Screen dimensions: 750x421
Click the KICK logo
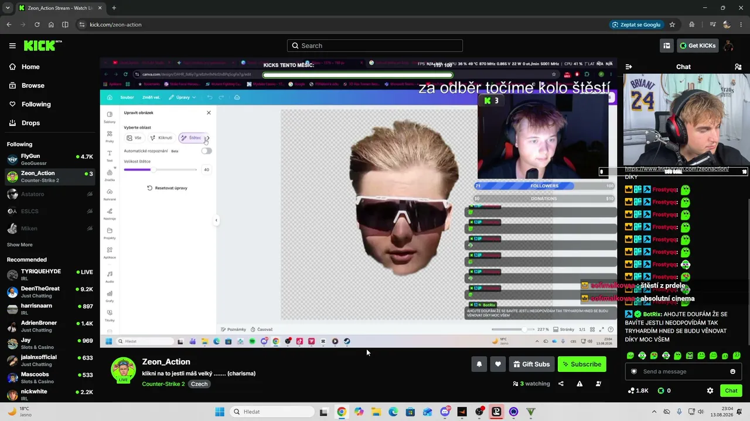(x=42, y=46)
